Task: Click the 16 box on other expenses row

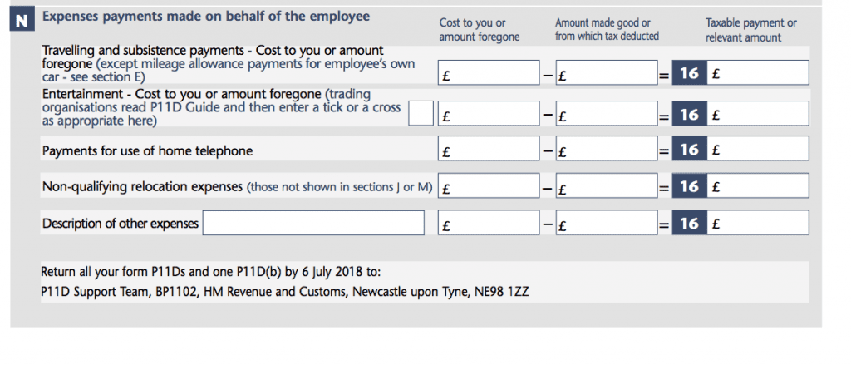Action: 689,223
